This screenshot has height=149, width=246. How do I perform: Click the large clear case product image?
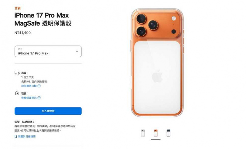[x=157, y=63]
